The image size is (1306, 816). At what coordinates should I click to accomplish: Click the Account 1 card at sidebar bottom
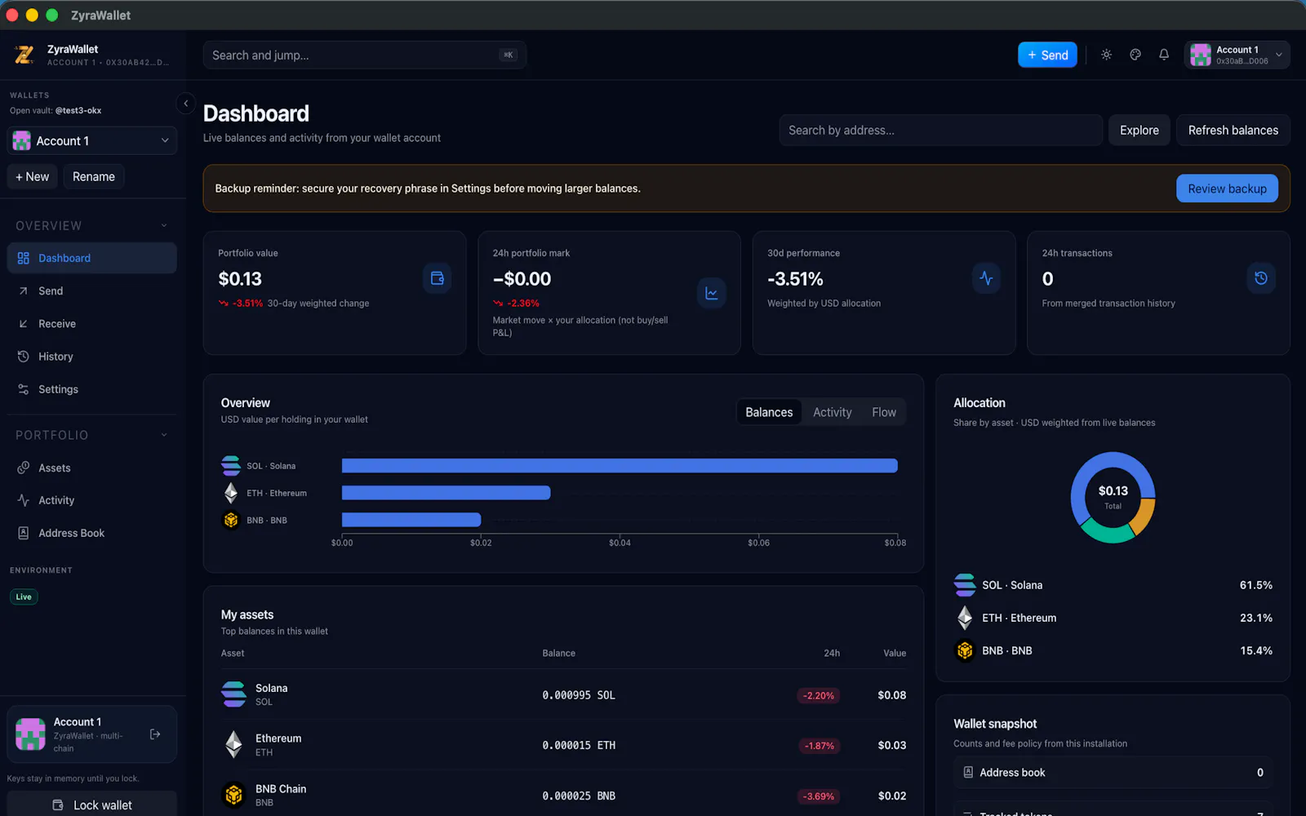91,734
